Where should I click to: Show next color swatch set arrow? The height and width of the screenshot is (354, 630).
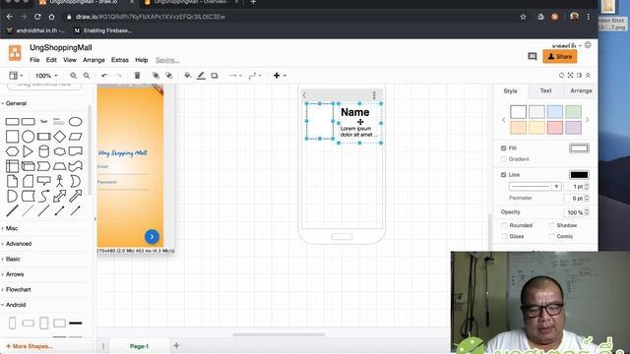(x=588, y=120)
